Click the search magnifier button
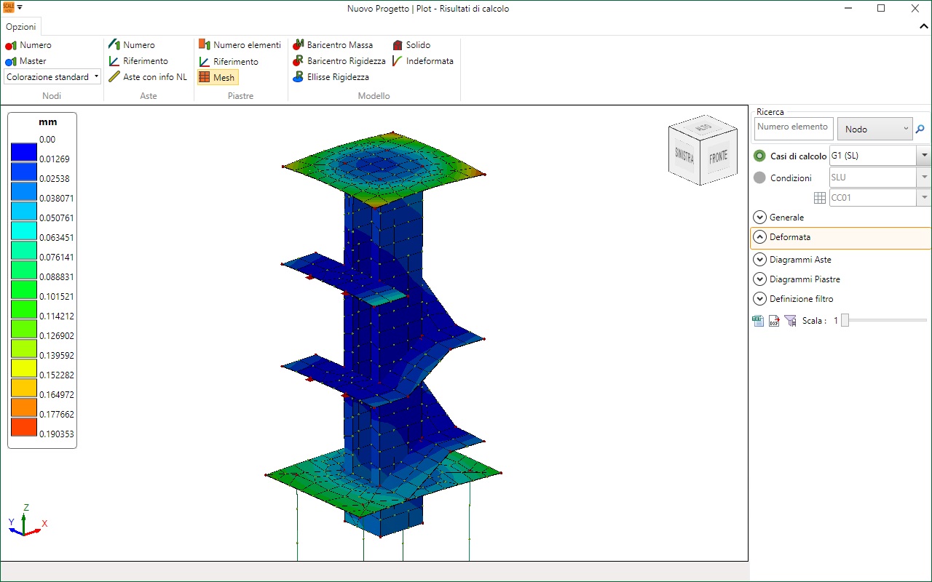The image size is (932, 582). [x=920, y=129]
